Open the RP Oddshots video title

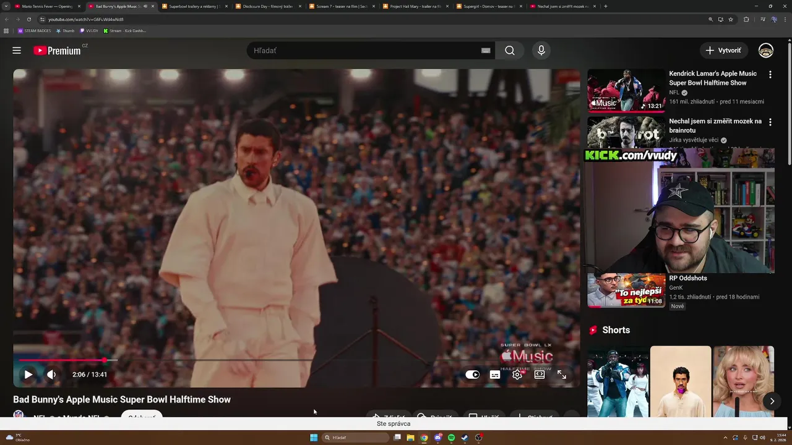tap(688, 278)
